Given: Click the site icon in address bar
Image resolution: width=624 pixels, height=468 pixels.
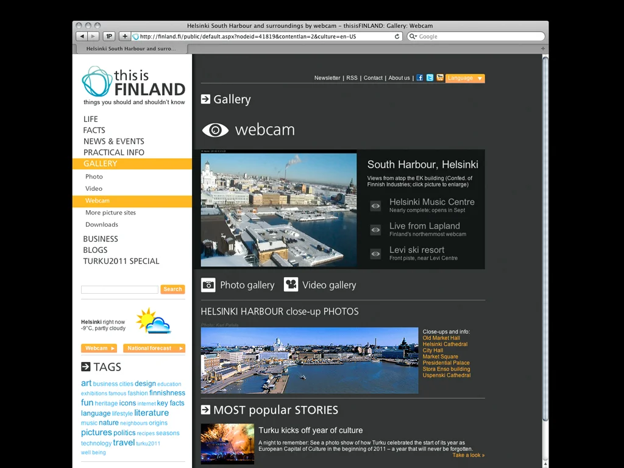Looking at the screenshot, I should (136, 36).
